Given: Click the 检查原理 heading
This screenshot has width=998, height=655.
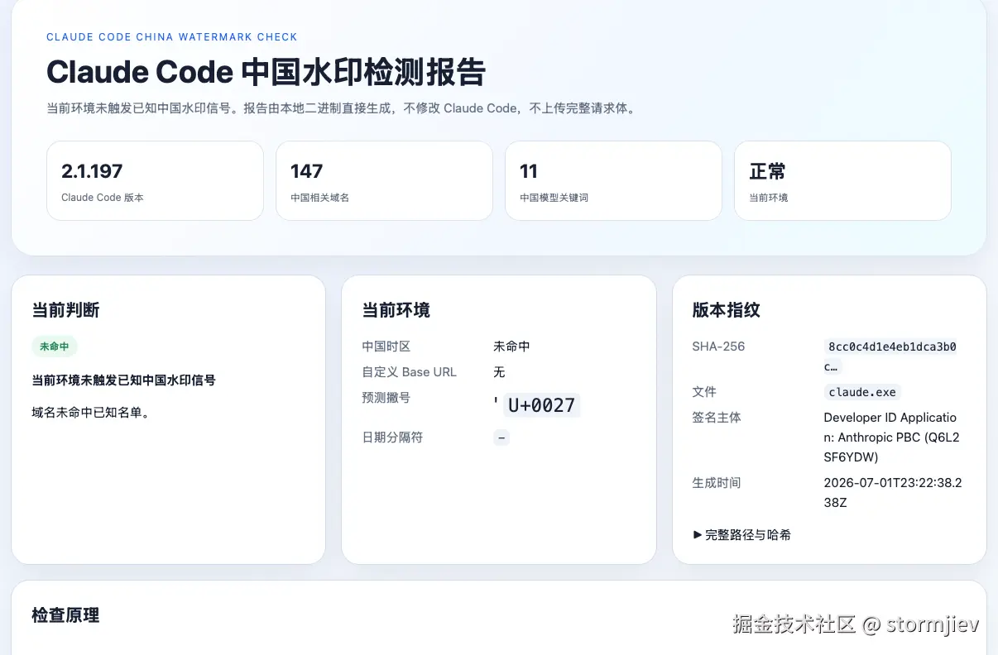Looking at the screenshot, I should point(65,615).
